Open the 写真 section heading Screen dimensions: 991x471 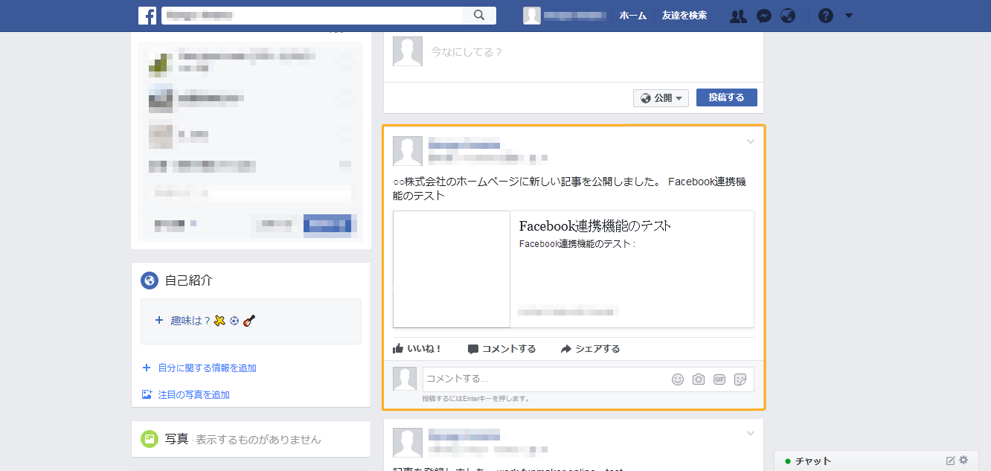click(176, 439)
